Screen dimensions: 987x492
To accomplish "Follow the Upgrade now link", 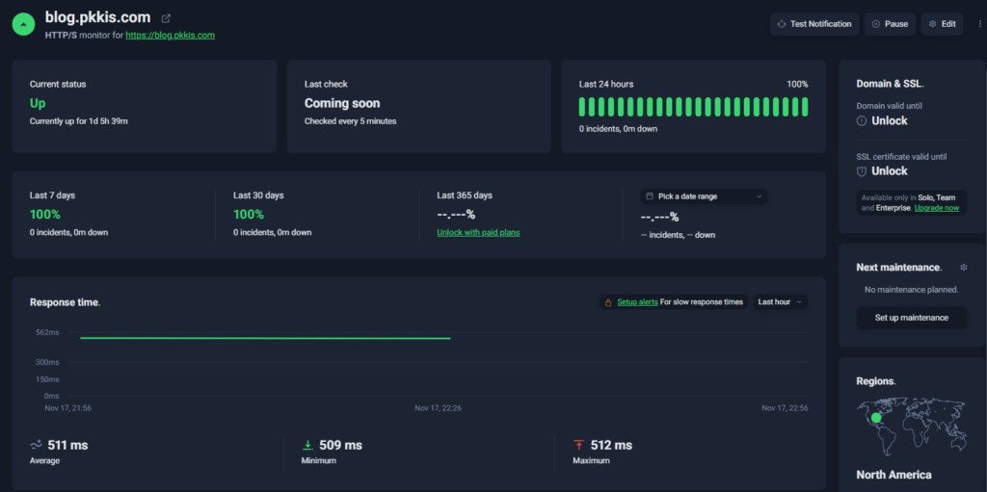I will pyautogui.click(x=937, y=208).
